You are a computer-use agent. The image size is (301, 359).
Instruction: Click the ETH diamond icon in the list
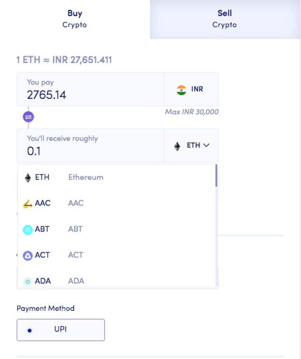pos(28,178)
